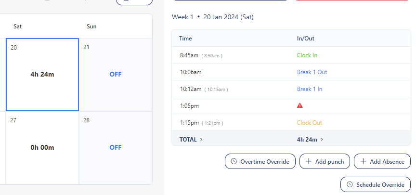Click the plus icon beside Add punch
The width and height of the screenshot is (416, 195).
click(x=309, y=162)
